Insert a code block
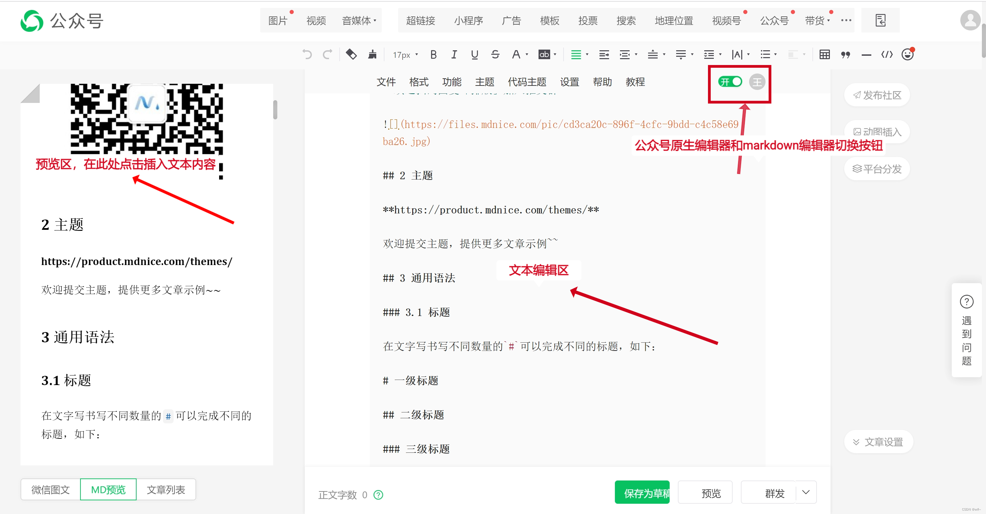The height and width of the screenshot is (514, 986). [x=887, y=54]
